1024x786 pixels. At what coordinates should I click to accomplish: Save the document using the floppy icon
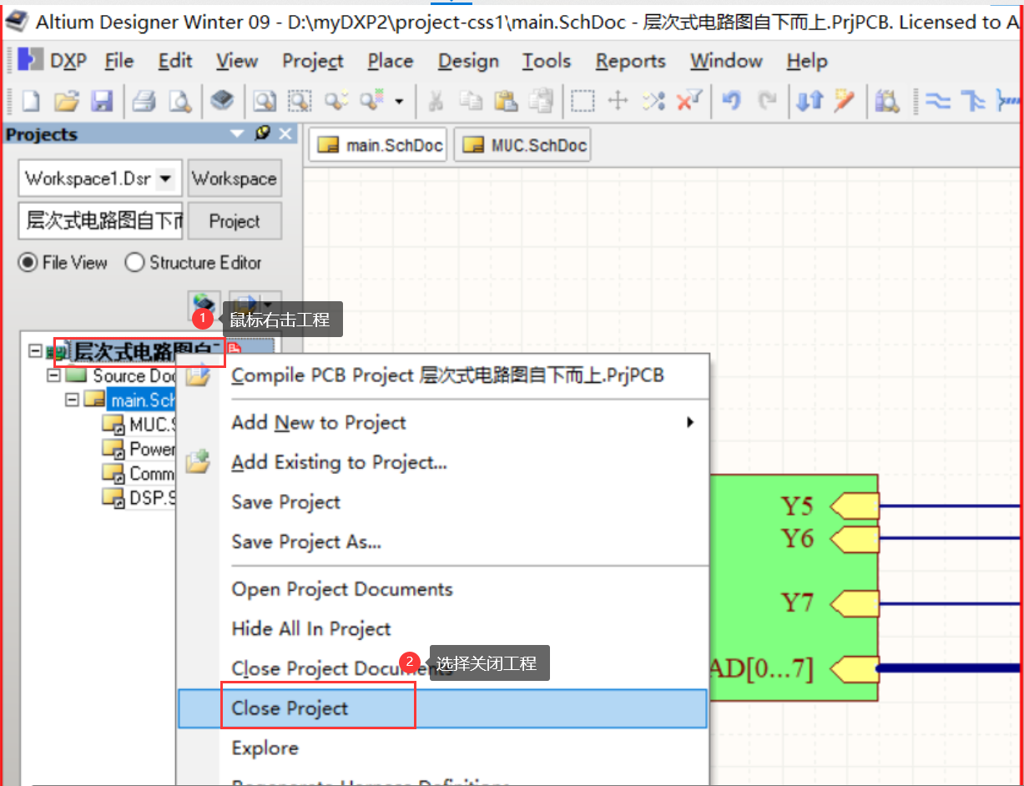pyautogui.click(x=101, y=101)
